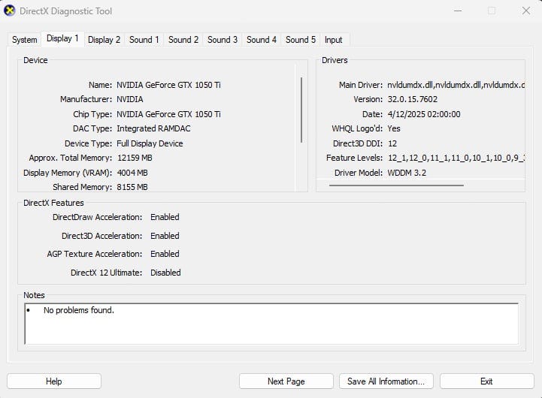Minimize the DirectX Diagnostic Tool window
The height and width of the screenshot is (398, 542).
point(458,11)
